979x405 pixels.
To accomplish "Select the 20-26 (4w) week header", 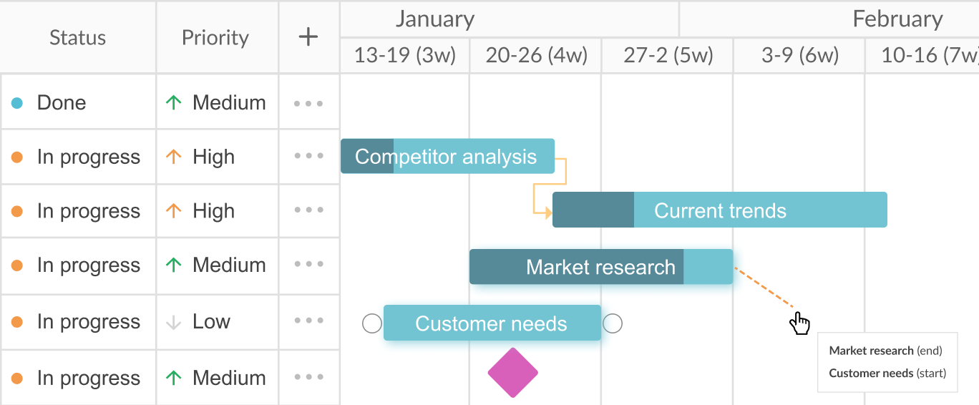I will coord(536,55).
